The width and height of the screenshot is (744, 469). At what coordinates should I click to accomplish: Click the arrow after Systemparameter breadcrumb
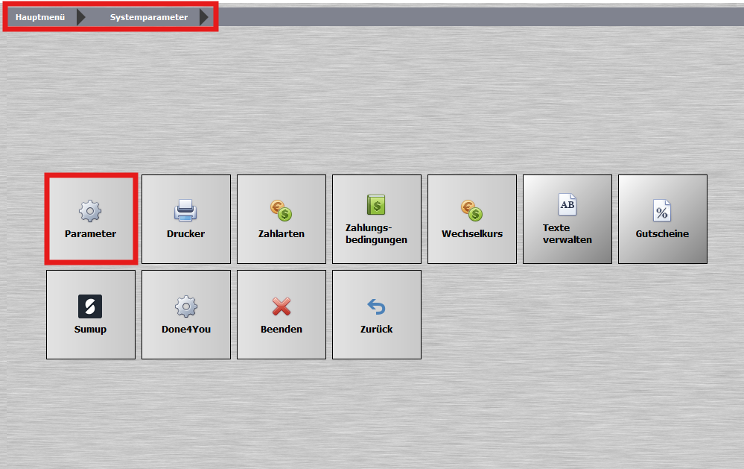coord(205,17)
